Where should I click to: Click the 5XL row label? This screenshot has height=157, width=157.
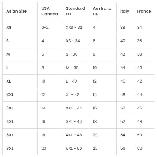tap(10, 135)
